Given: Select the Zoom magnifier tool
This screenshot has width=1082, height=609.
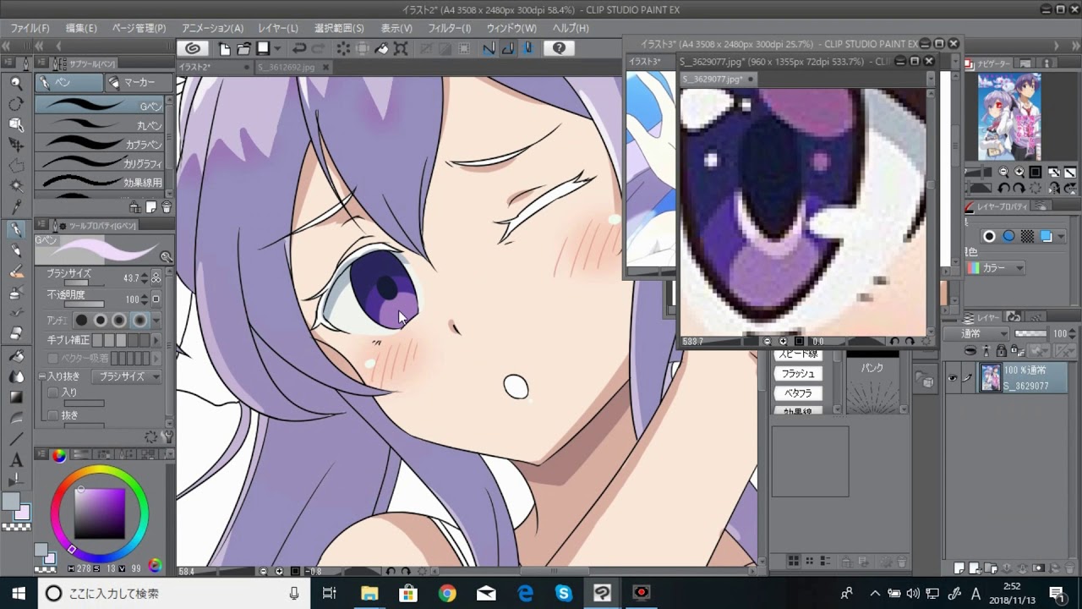Looking at the screenshot, I should [16, 83].
